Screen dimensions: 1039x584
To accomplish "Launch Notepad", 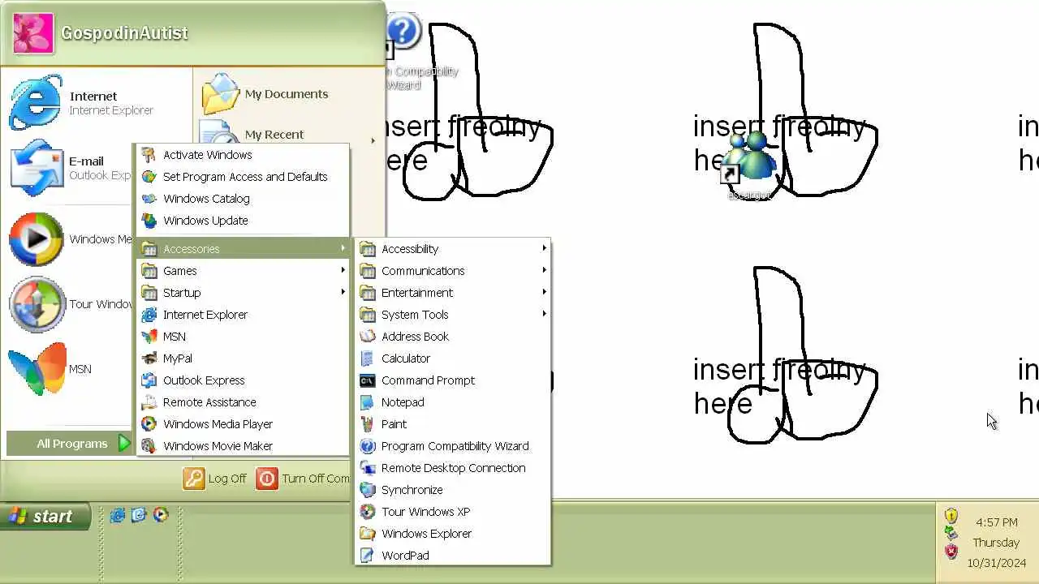I will pos(453,402).
